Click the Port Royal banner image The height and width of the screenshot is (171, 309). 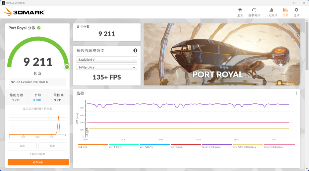222,54
